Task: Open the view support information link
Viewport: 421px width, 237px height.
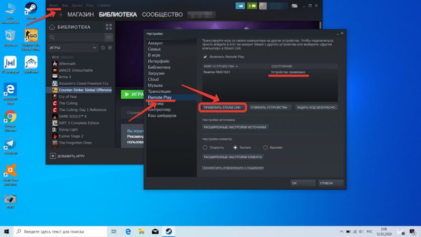Action: pyautogui.click(x=233, y=167)
